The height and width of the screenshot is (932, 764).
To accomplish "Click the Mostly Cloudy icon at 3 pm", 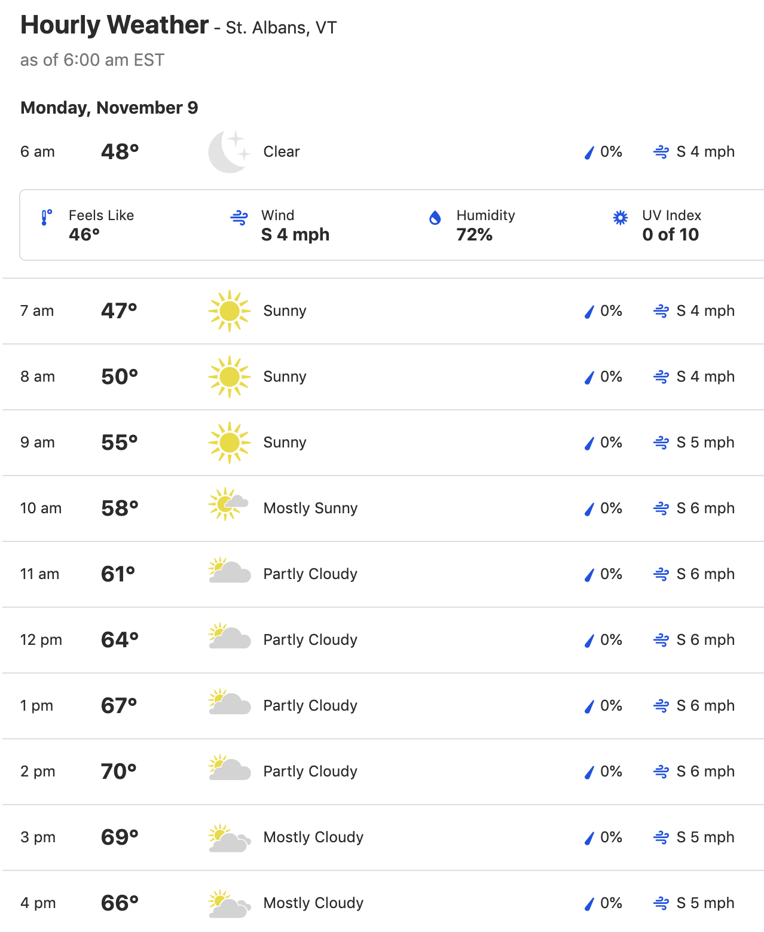I will pyautogui.click(x=230, y=838).
